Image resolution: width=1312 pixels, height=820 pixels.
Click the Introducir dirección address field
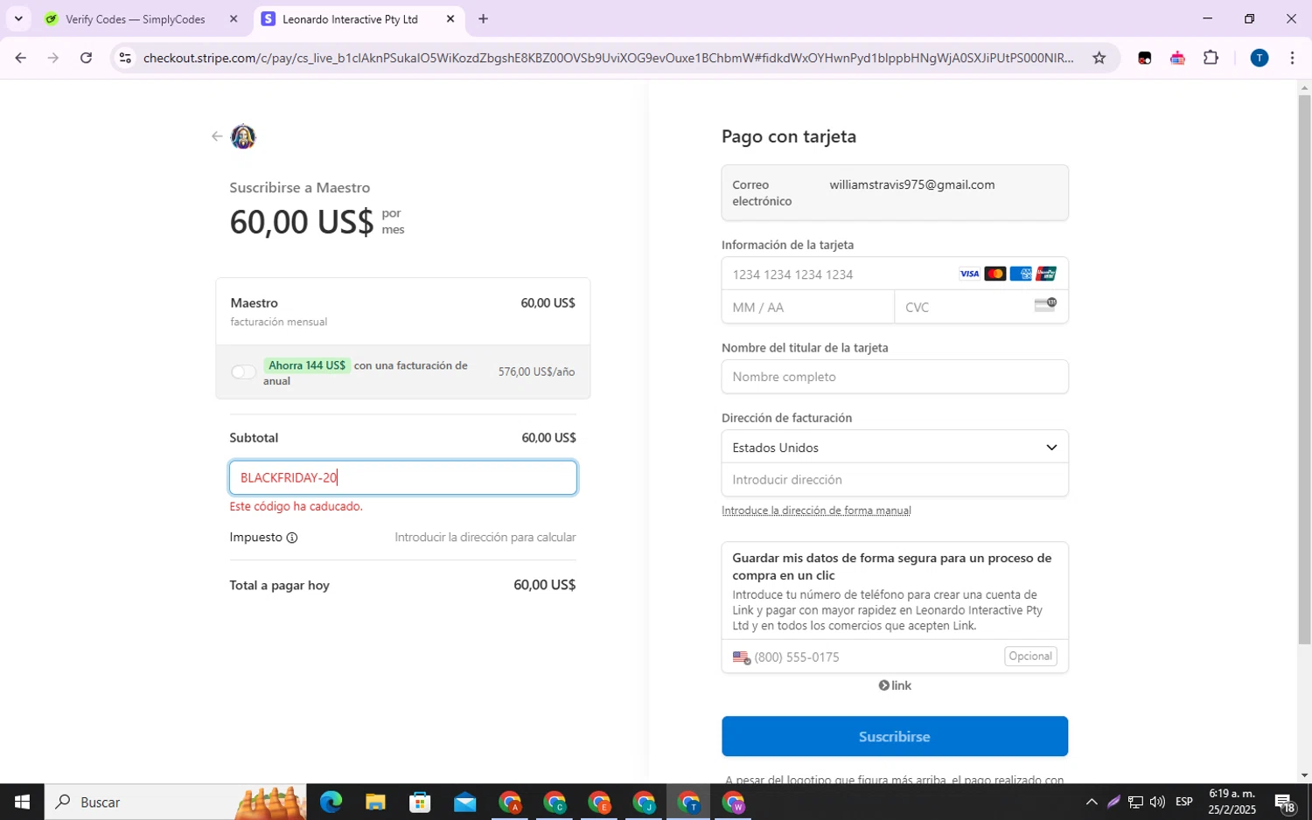894,480
